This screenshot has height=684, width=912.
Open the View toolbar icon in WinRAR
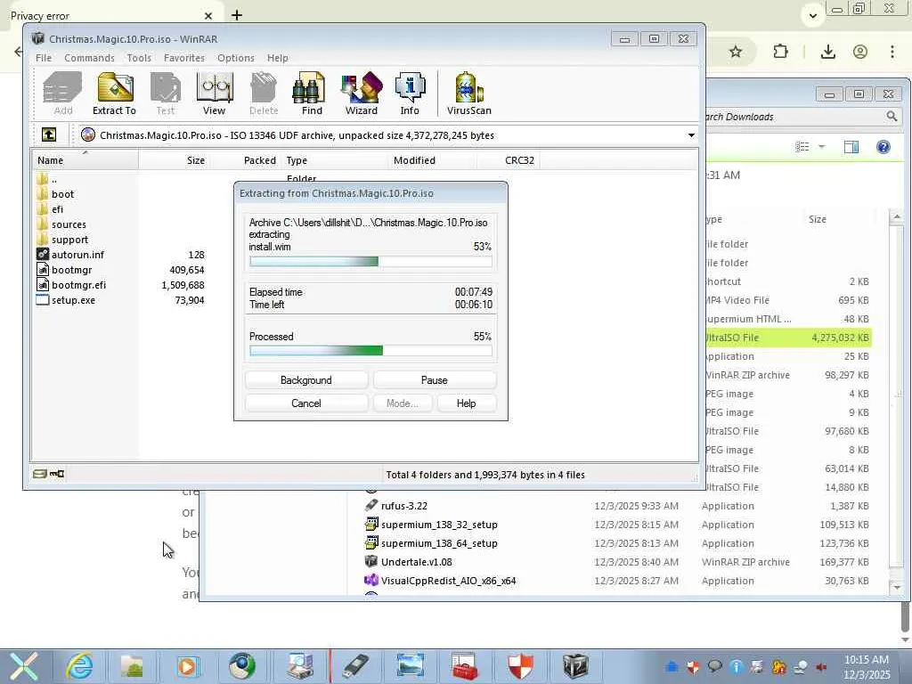click(215, 94)
